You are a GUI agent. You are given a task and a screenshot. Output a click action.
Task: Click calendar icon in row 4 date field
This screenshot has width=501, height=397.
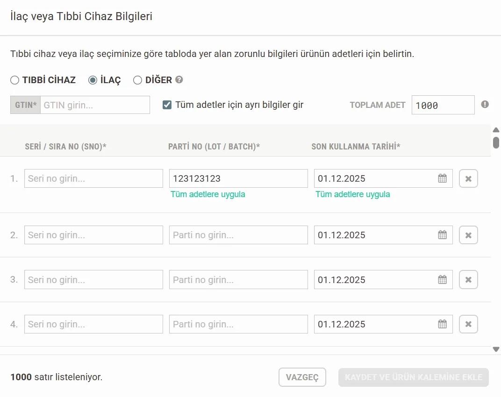coord(442,324)
